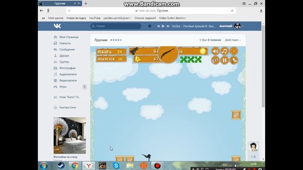Open Анатолий profile dropdown
Viewport: 303px width, 170px height.
232,26
